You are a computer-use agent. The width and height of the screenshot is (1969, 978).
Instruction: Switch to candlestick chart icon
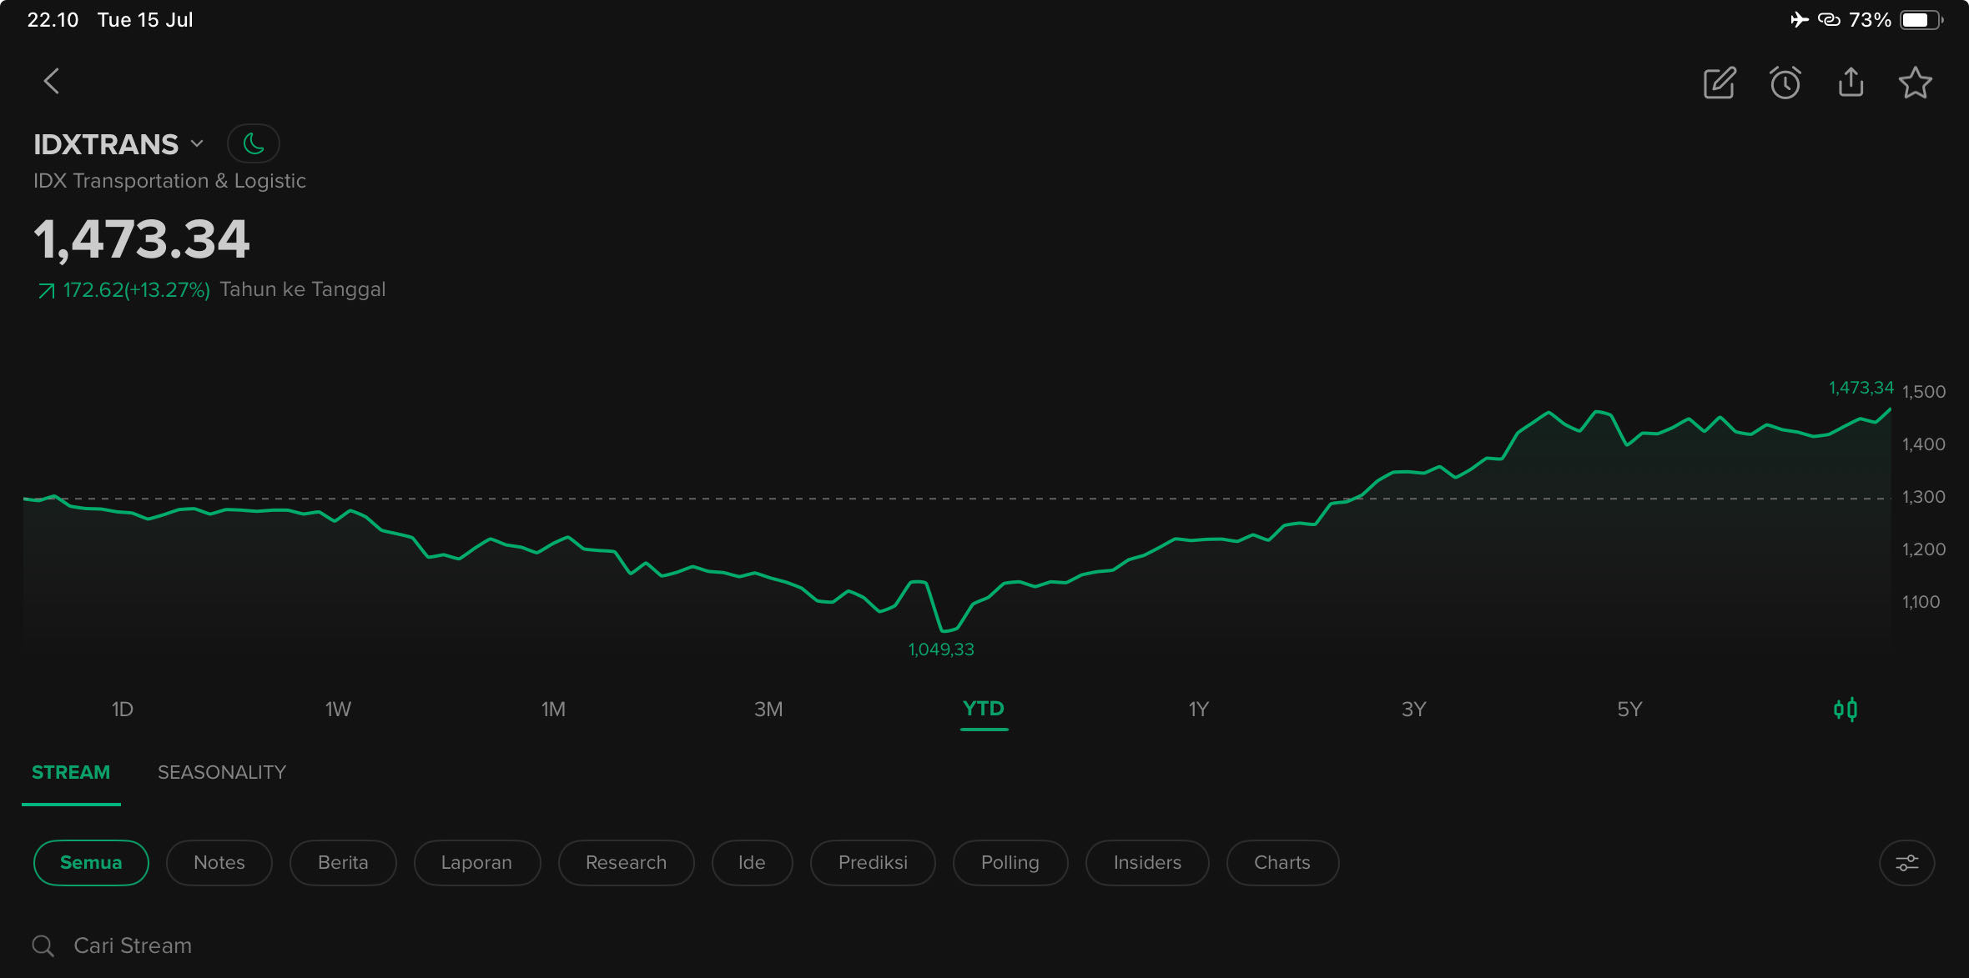[1845, 710]
